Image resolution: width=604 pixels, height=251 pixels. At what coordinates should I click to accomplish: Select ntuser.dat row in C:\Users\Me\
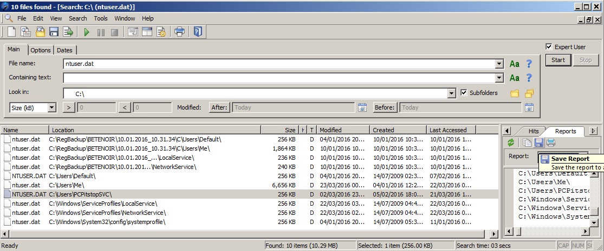pos(26,185)
